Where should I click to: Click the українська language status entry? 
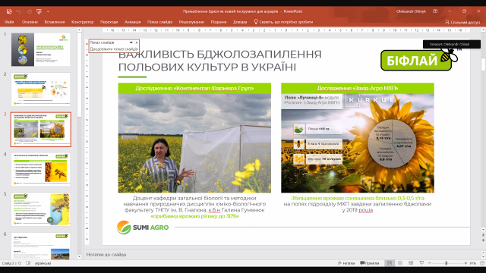point(43,263)
